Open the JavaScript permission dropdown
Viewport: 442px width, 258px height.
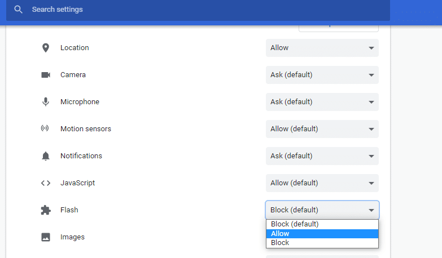[x=322, y=183]
